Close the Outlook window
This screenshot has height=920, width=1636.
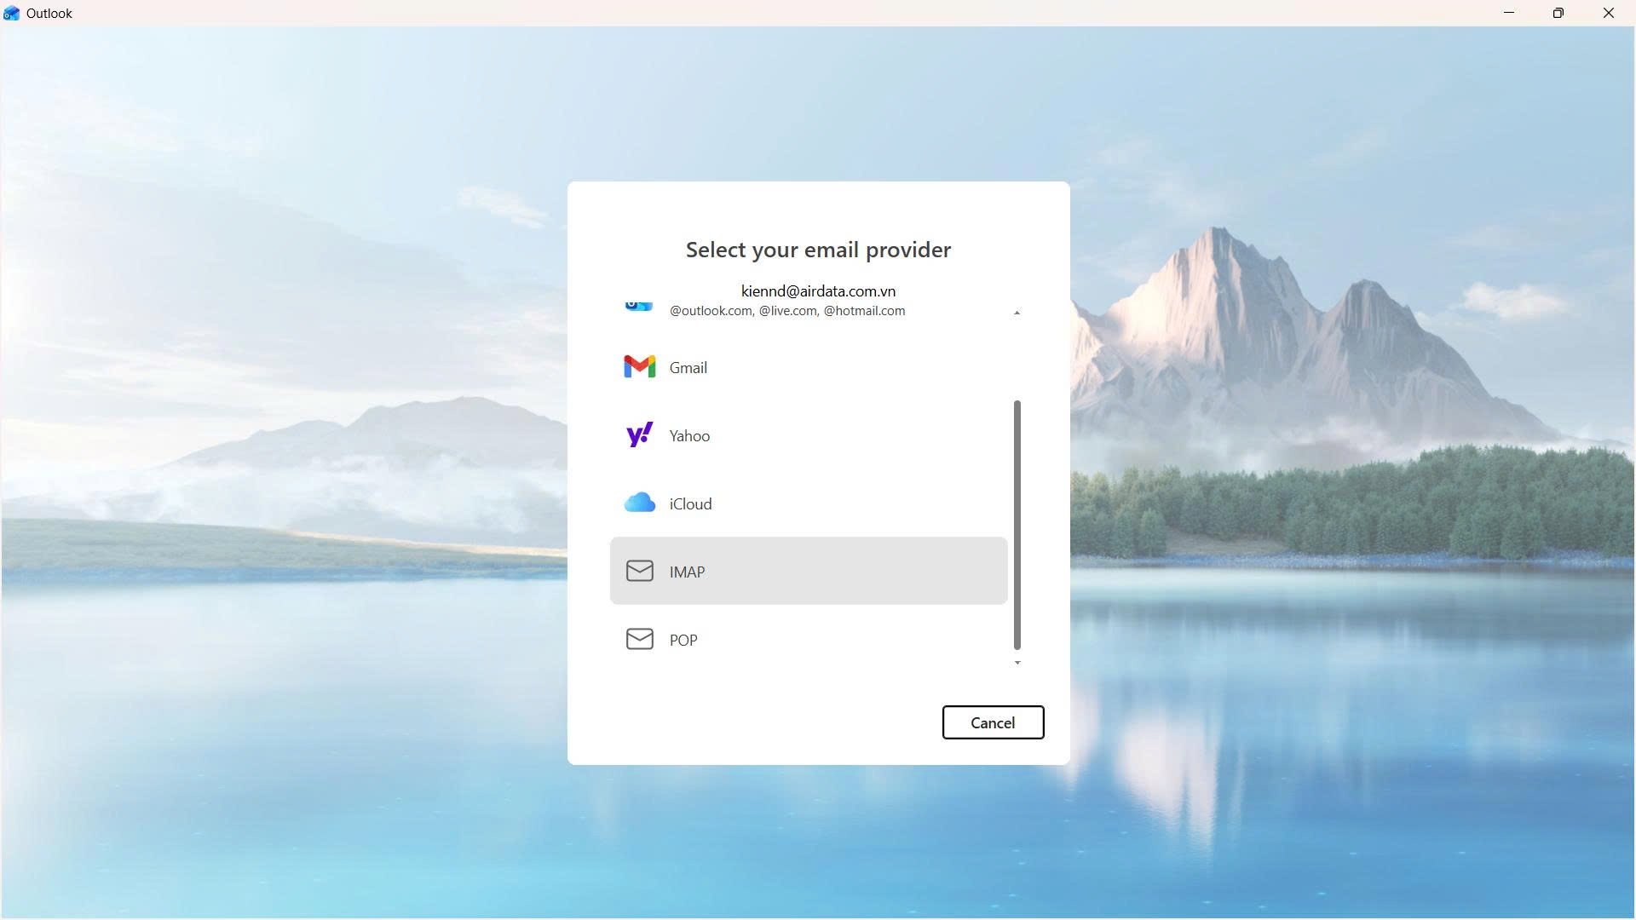tap(1608, 13)
